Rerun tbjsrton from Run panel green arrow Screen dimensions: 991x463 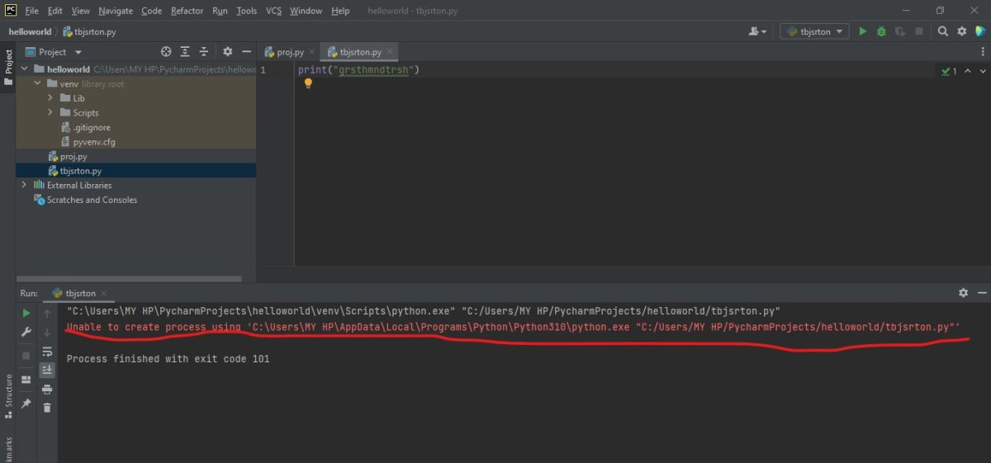[26, 313]
